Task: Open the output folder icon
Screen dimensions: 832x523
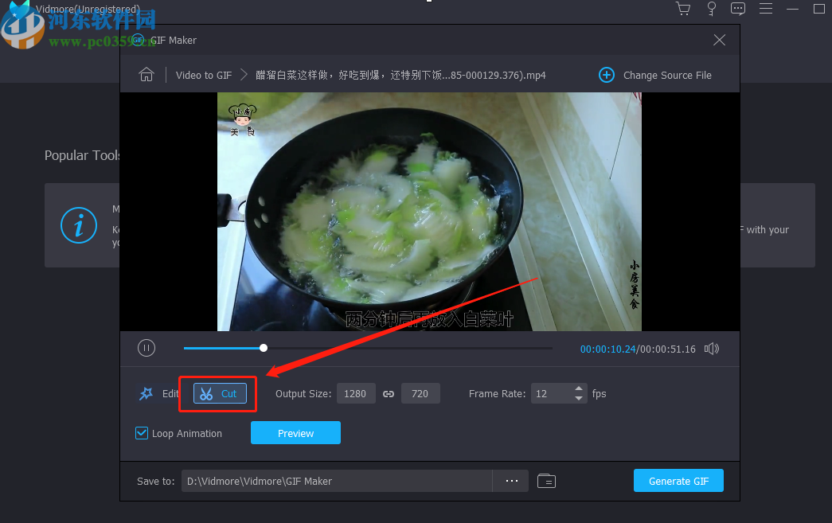Action: (x=546, y=481)
